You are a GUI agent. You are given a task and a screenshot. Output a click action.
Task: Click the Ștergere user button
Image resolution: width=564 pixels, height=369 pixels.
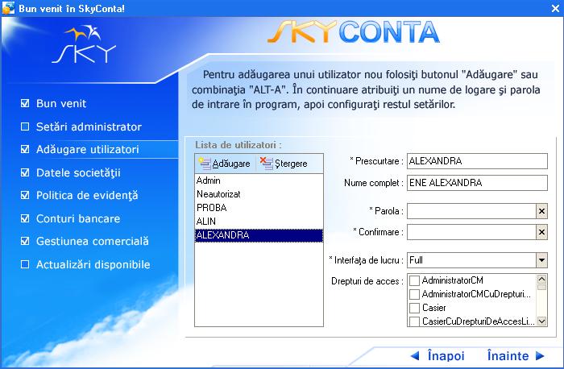tap(284, 164)
